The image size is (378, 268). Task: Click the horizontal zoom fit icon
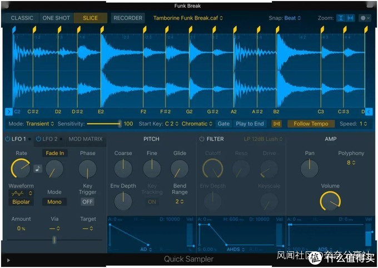point(351,18)
